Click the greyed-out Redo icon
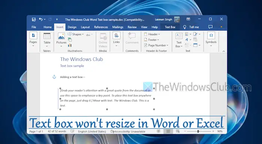 coord(50,19)
